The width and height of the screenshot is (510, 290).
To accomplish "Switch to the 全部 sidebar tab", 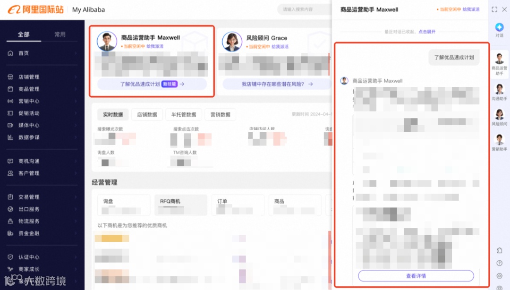I will (24, 34).
